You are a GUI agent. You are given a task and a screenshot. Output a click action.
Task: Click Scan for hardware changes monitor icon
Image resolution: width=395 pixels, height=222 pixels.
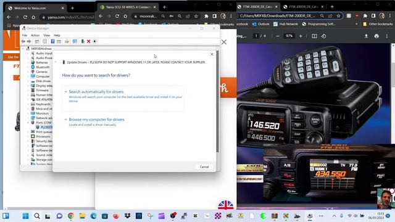point(75,41)
